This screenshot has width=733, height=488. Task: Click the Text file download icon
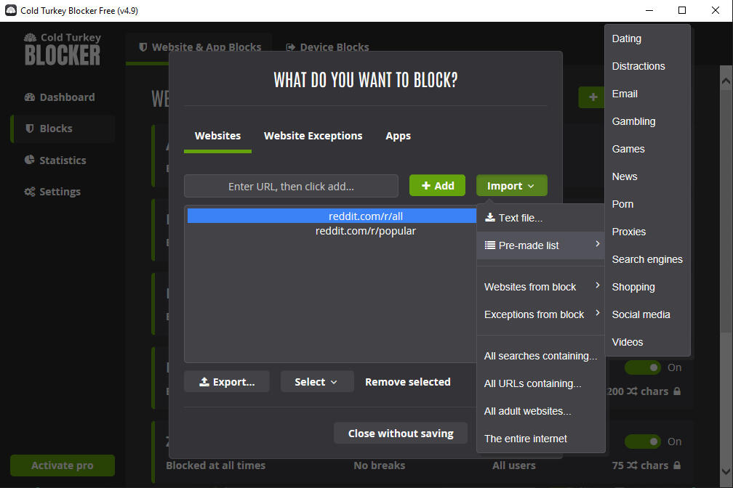[490, 218]
